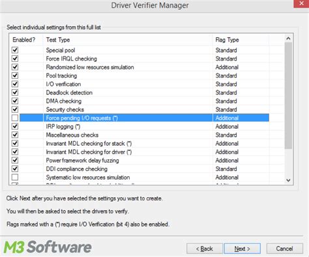Select the Deadlock detection row text
The width and height of the screenshot is (309, 257).
[x=69, y=92]
